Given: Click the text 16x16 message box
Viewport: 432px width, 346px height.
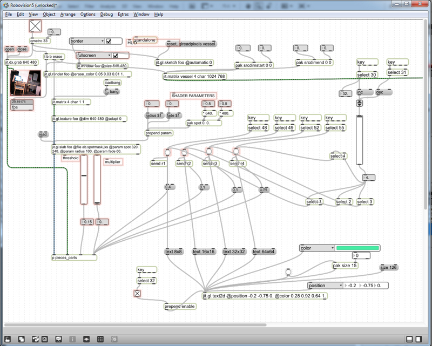Looking at the screenshot, I should coord(204,252).
